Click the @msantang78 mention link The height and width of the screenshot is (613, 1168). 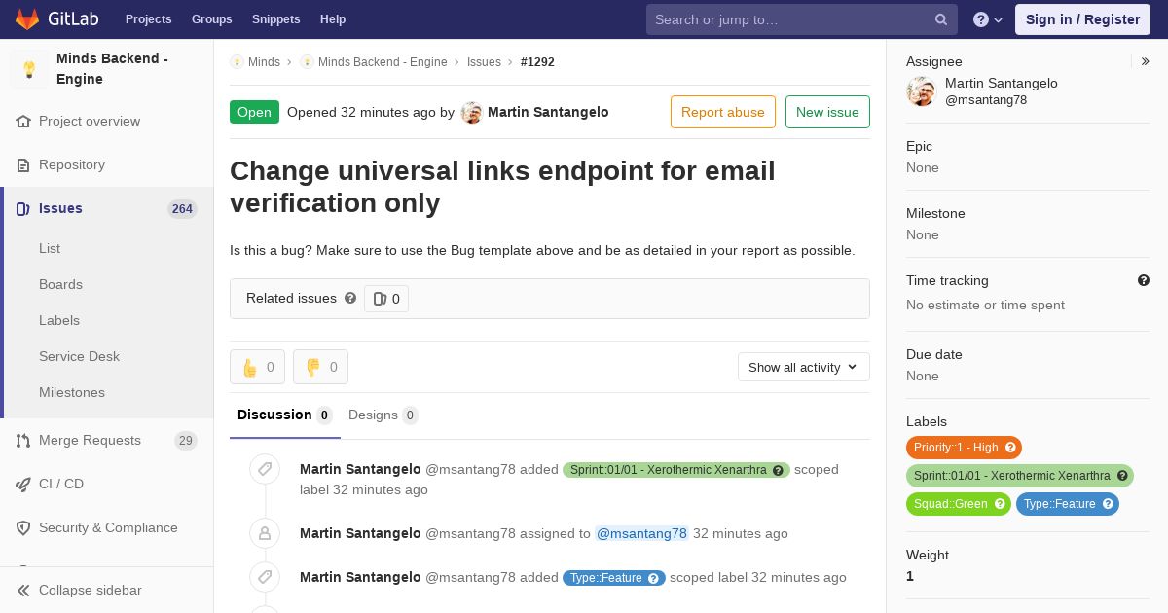pyautogui.click(x=641, y=533)
